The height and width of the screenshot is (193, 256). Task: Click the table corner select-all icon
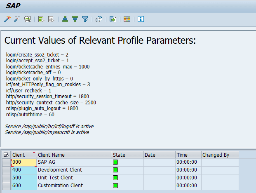(6, 155)
